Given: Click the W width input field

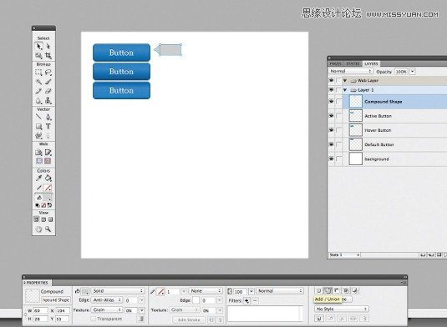Looking at the screenshot, I should tap(40, 310).
